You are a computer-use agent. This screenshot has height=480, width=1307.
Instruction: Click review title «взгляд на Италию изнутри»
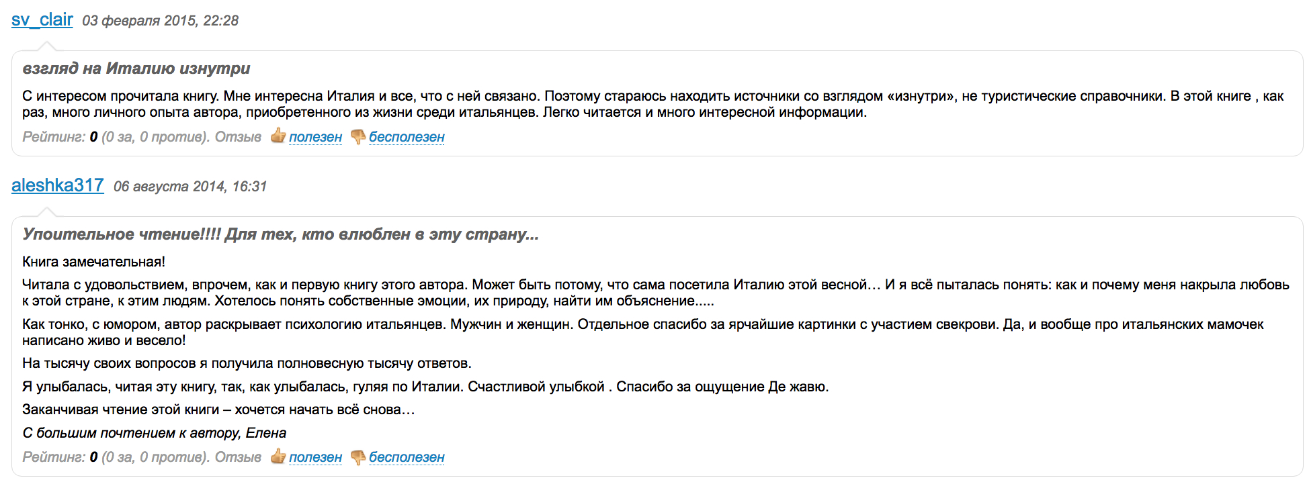pyautogui.click(x=136, y=68)
